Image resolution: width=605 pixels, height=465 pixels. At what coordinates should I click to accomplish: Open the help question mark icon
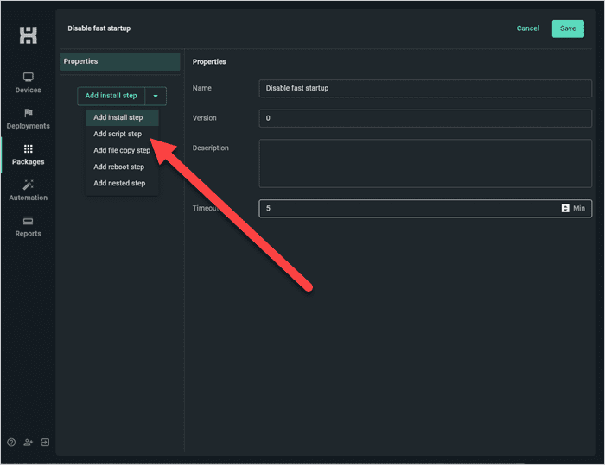11,443
